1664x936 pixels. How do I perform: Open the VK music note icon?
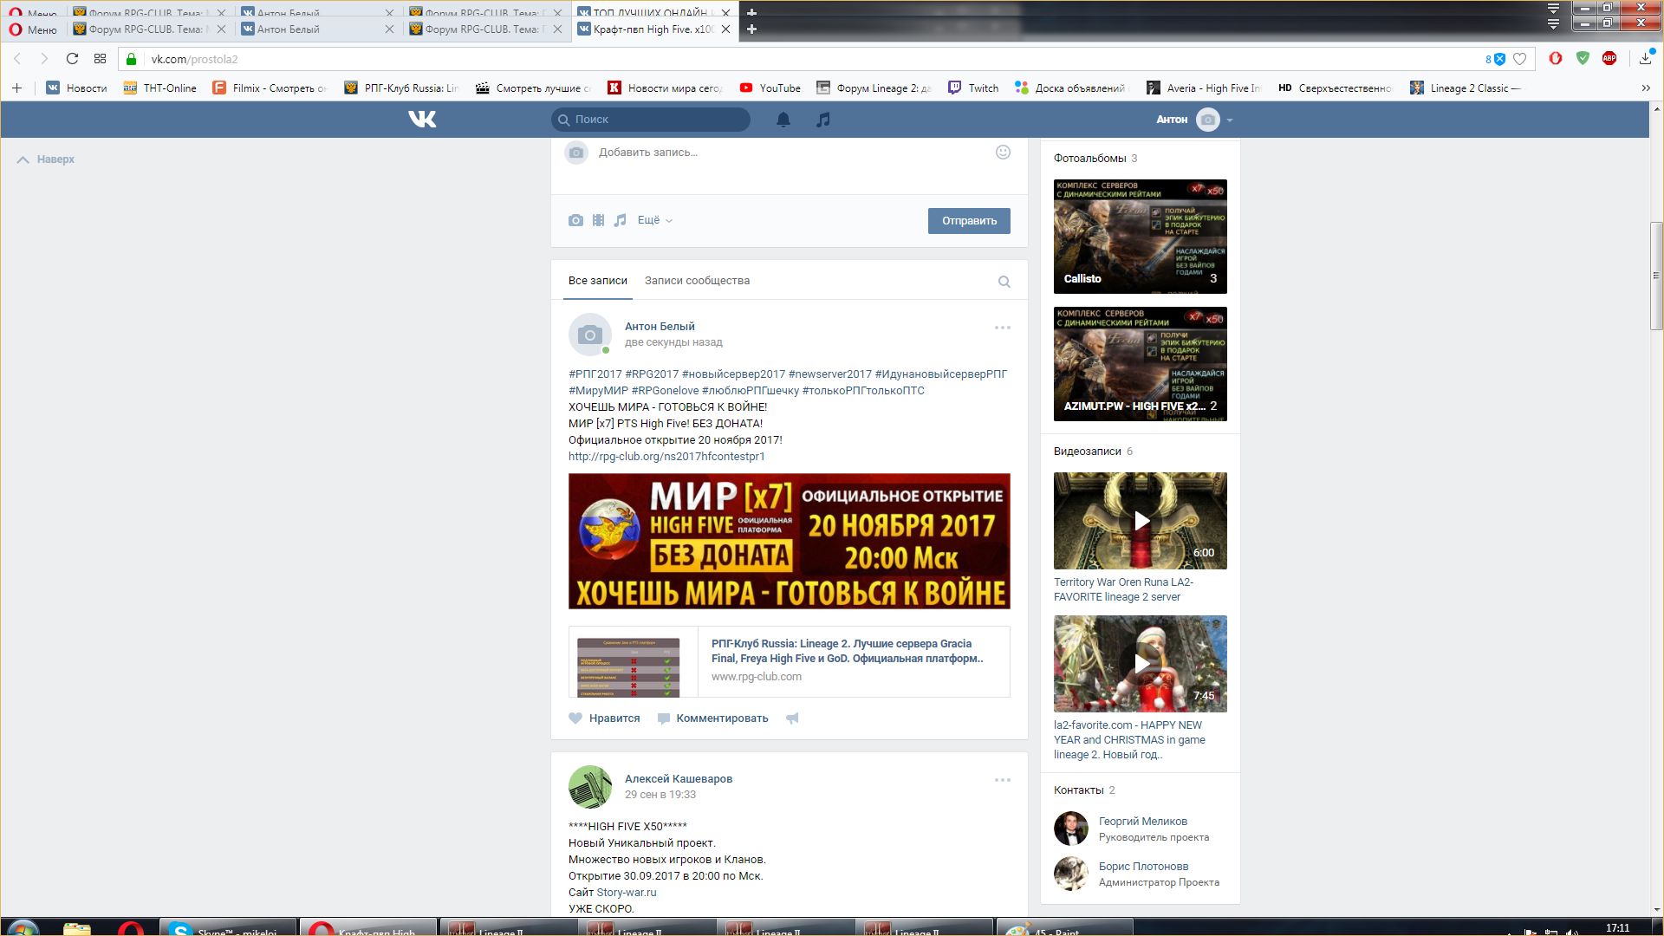822,120
